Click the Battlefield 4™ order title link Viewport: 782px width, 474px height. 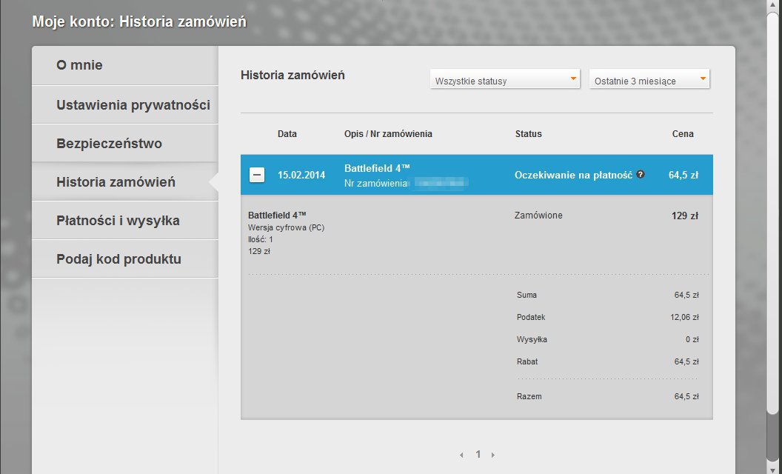pos(377,168)
